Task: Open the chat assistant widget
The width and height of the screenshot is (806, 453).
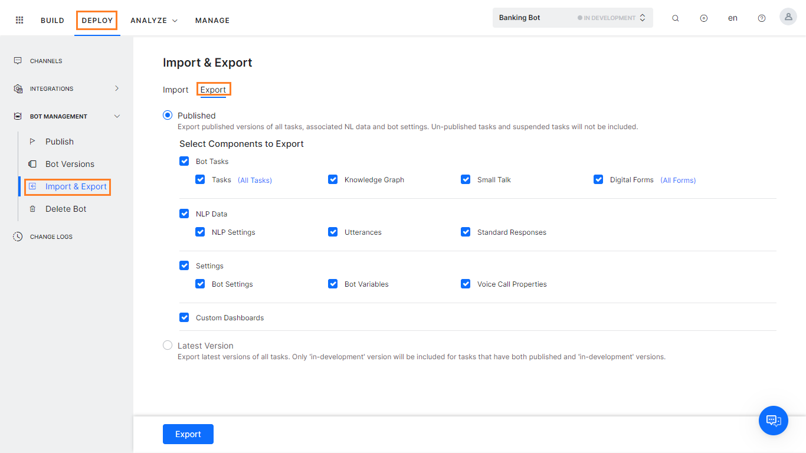Action: (773, 421)
